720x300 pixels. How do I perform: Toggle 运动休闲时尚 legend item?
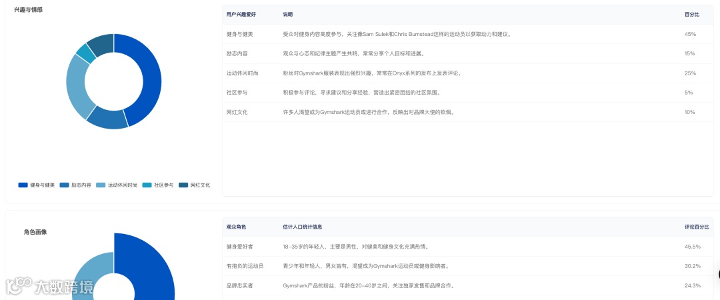[x=117, y=185]
